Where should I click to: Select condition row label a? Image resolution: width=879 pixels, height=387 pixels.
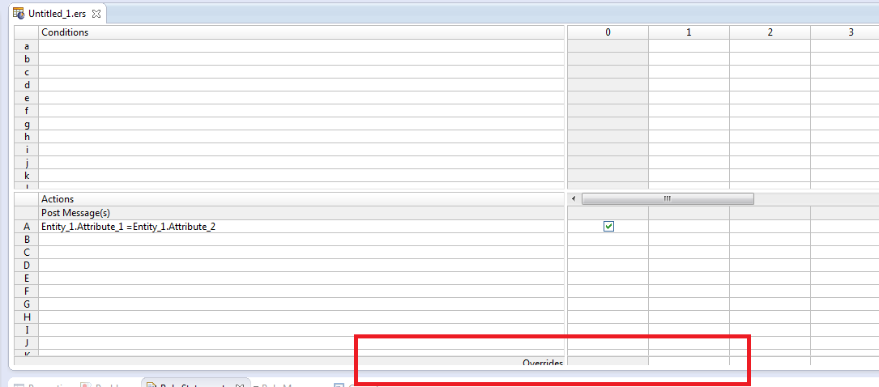point(27,46)
